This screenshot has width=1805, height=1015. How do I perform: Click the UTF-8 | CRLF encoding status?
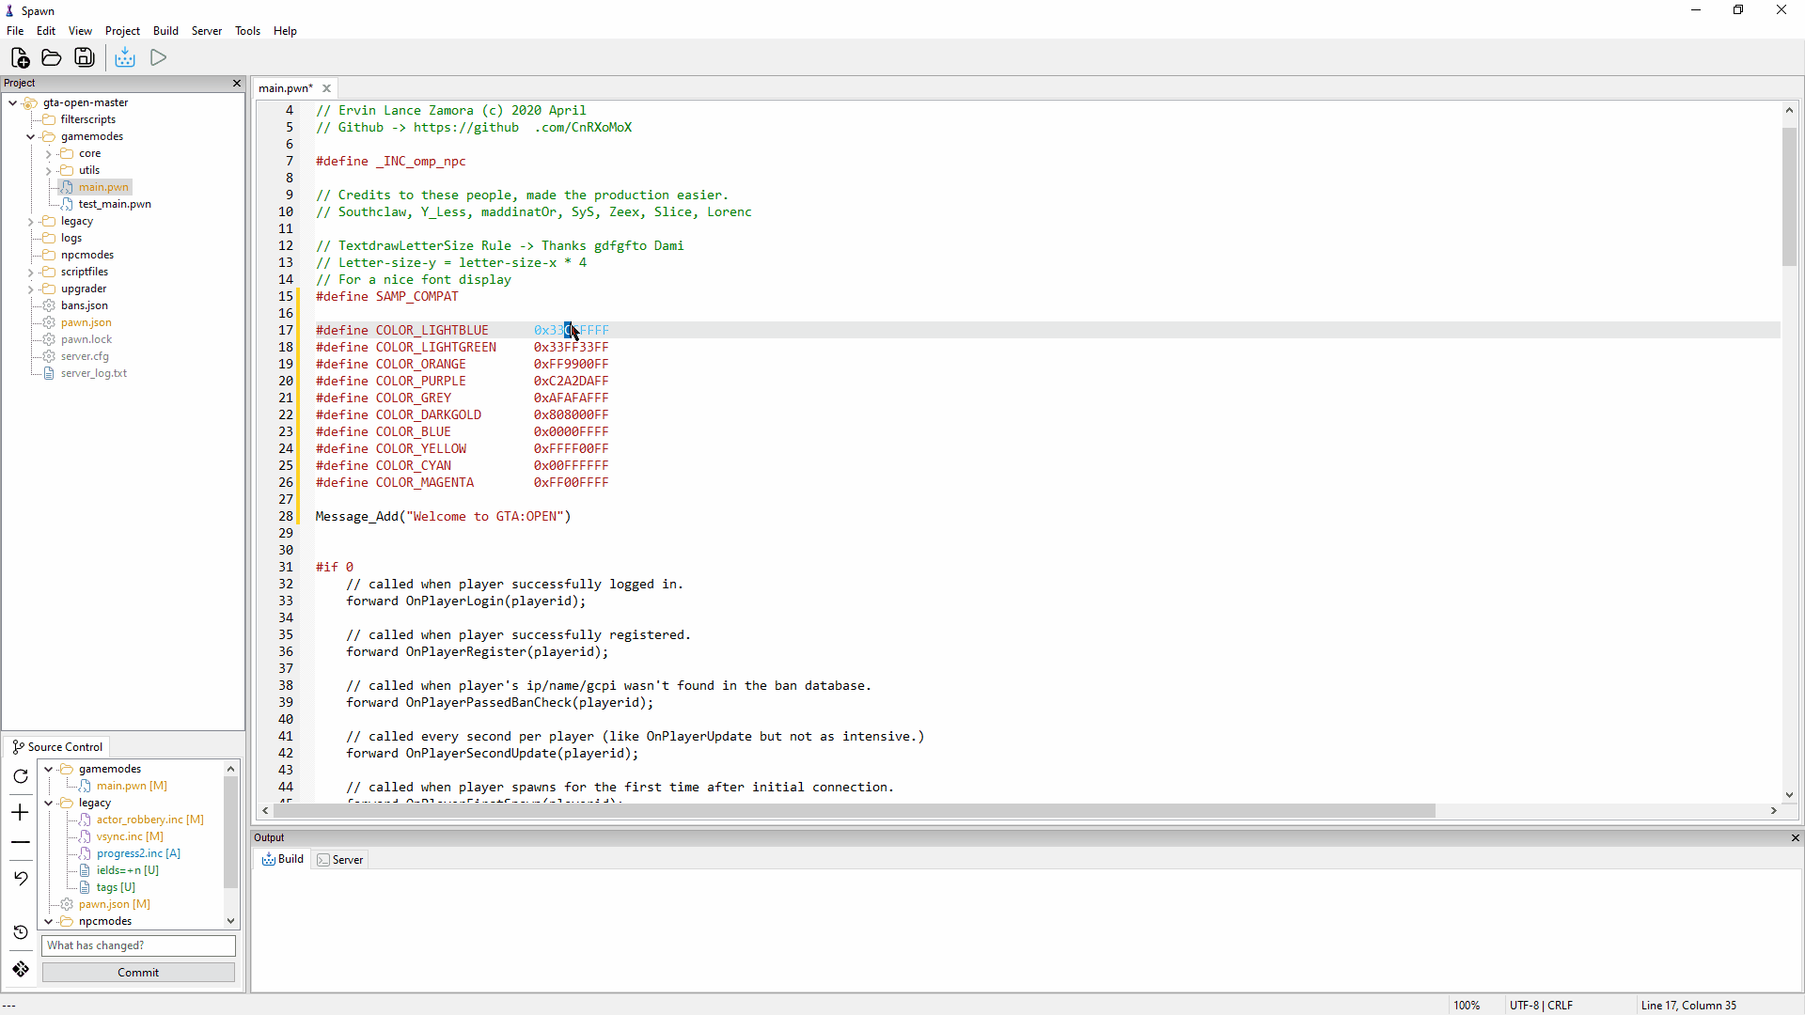(1541, 1006)
